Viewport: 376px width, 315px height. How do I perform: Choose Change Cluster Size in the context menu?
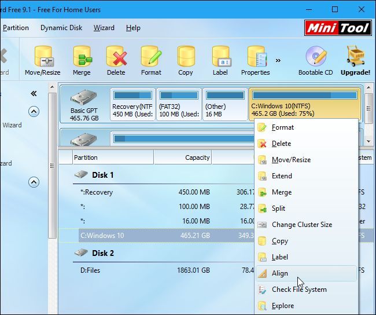(306, 225)
